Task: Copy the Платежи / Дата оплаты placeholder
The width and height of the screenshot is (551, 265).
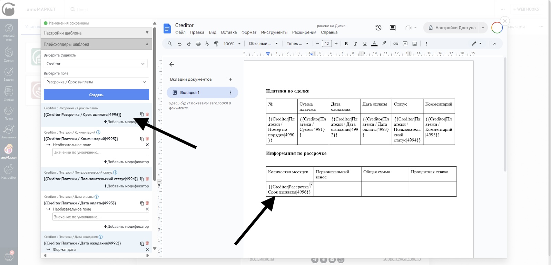Action: tap(142, 203)
